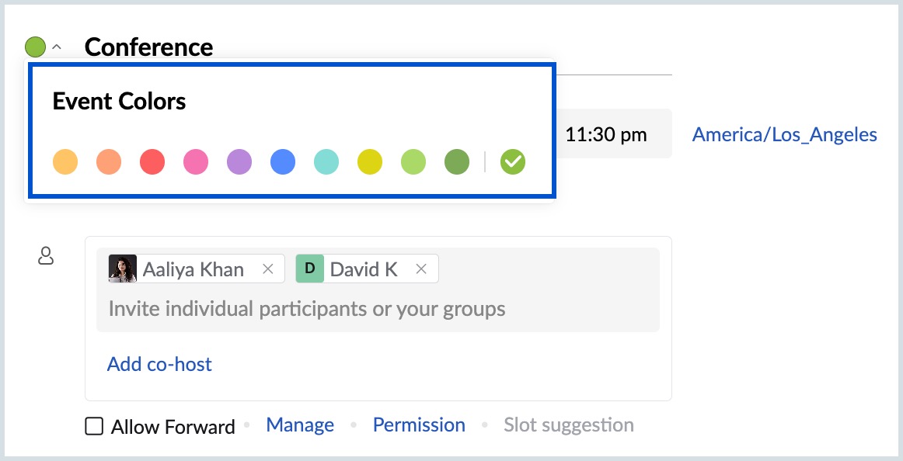The image size is (903, 461).
Task: Click the participants person icon
Action: pos(46,256)
